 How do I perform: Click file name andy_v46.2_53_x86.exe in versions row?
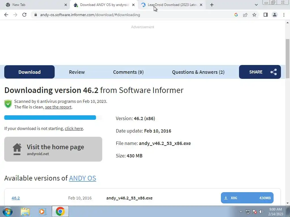pos(129,198)
